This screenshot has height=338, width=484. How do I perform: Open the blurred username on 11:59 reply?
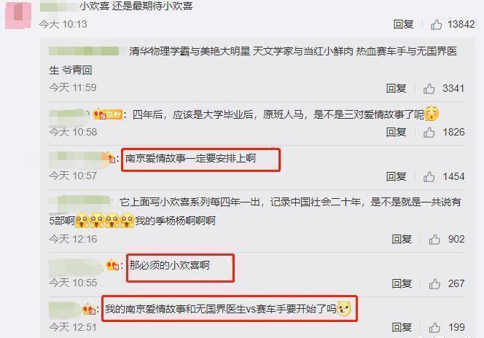[84, 51]
